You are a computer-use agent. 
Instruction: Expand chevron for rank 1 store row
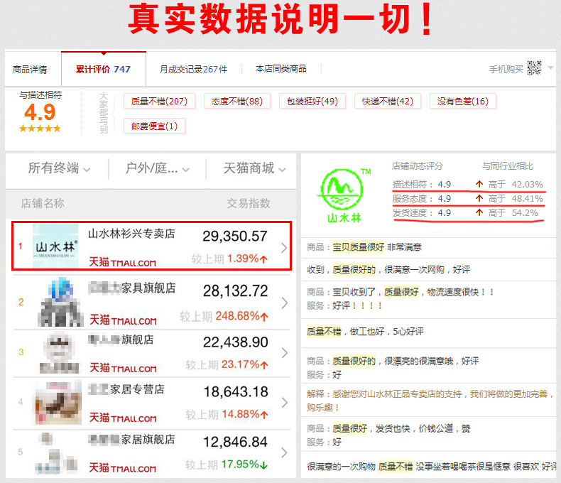pyautogui.click(x=284, y=248)
